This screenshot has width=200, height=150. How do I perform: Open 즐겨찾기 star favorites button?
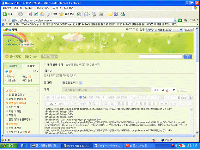click(67, 14)
